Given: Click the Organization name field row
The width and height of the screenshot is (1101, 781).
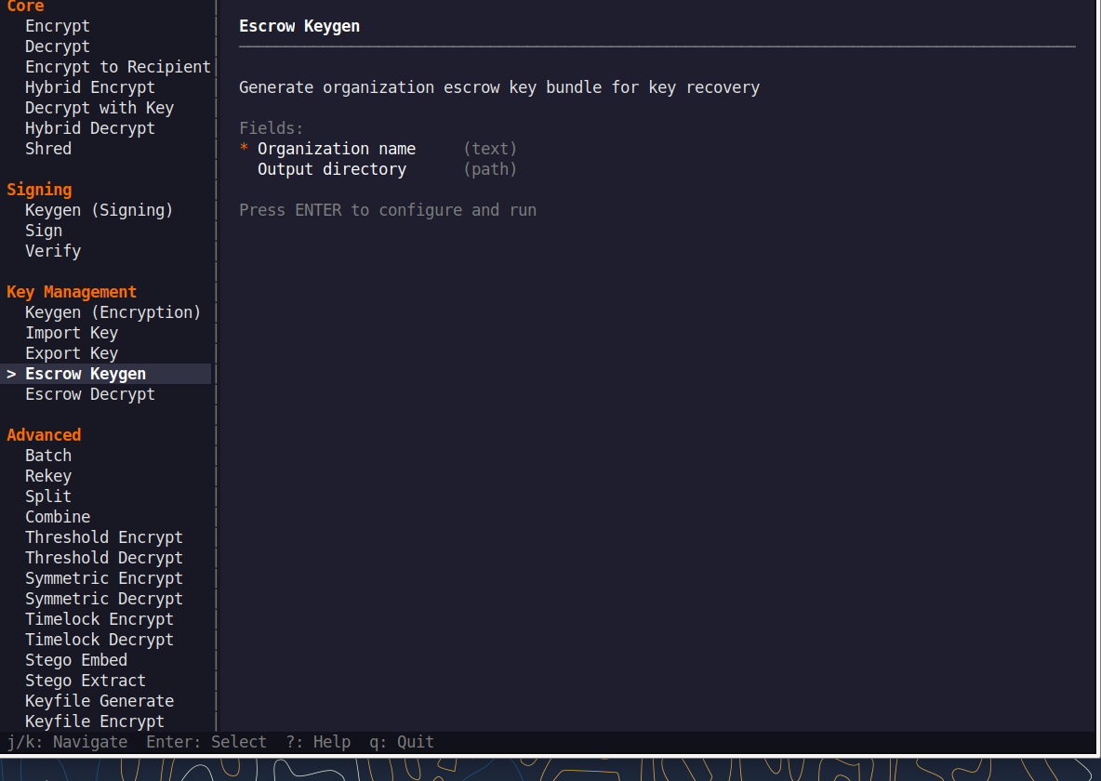Looking at the screenshot, I should tap(378, 148).
